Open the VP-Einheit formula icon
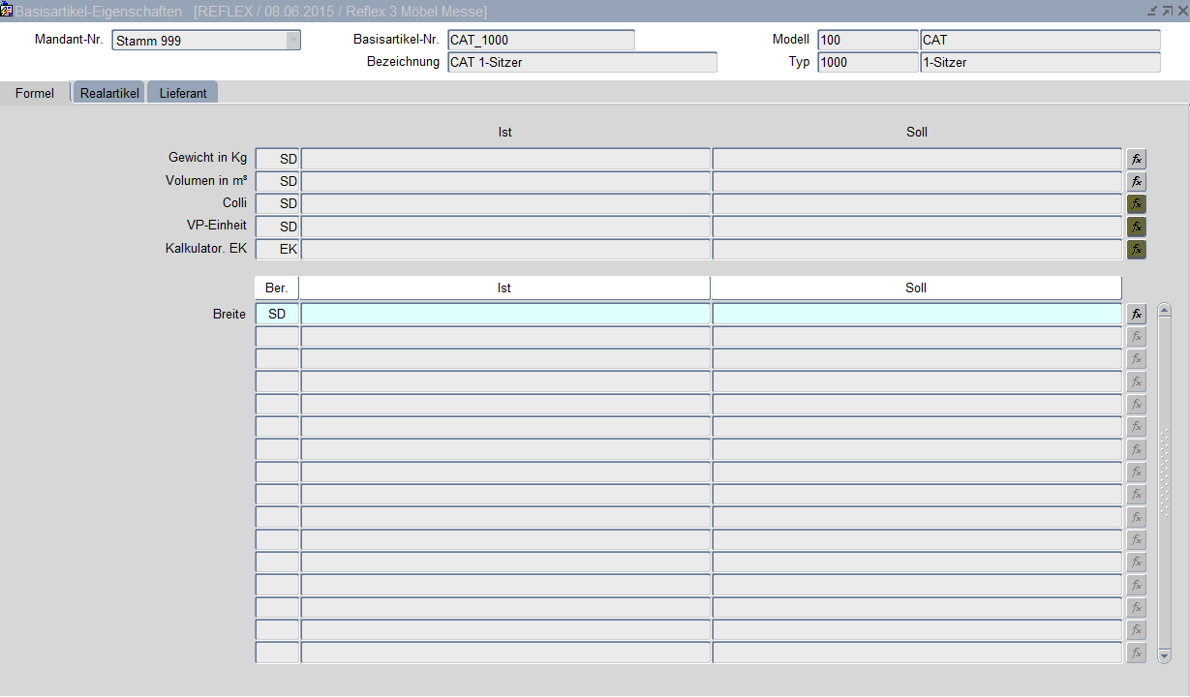 point(1137,227)
